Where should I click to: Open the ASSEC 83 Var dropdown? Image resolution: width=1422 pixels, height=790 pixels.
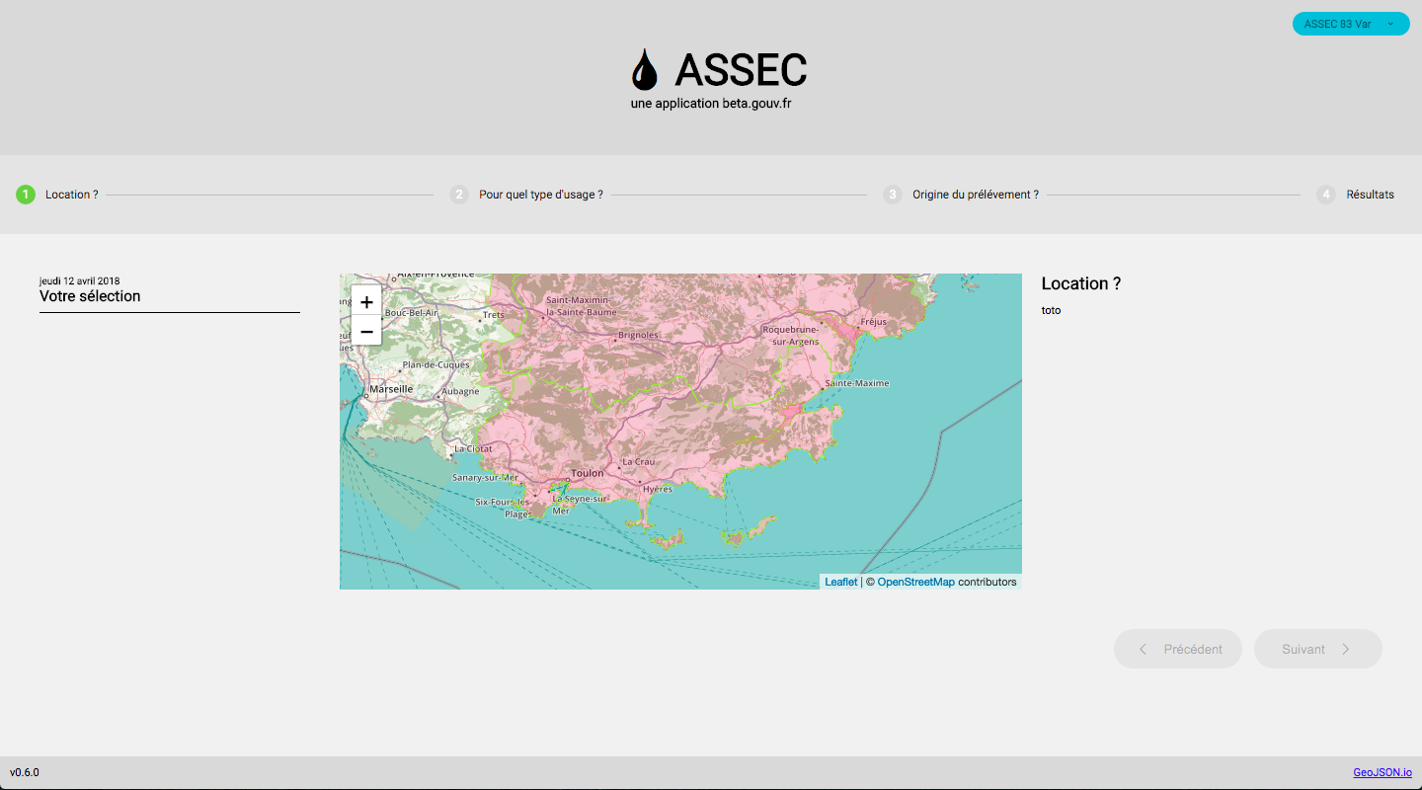coord(1350,24)
